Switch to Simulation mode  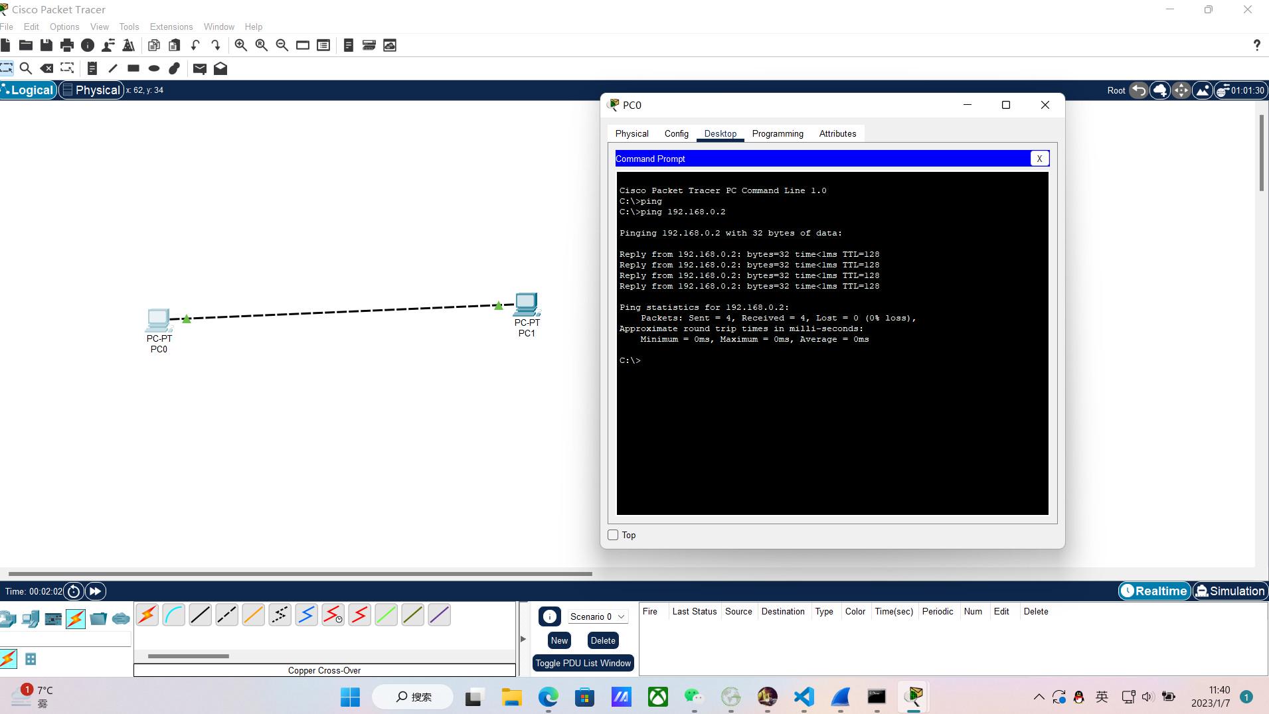[x=1229, y=591]
